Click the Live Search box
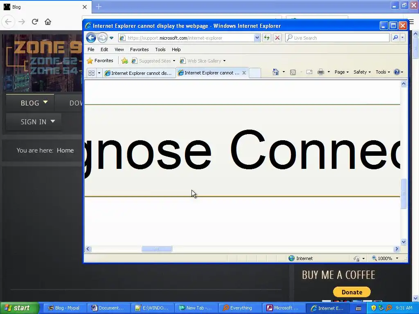The width and height of the screenshot is (419, 314). pyautogui.click(x=337, y=38)
